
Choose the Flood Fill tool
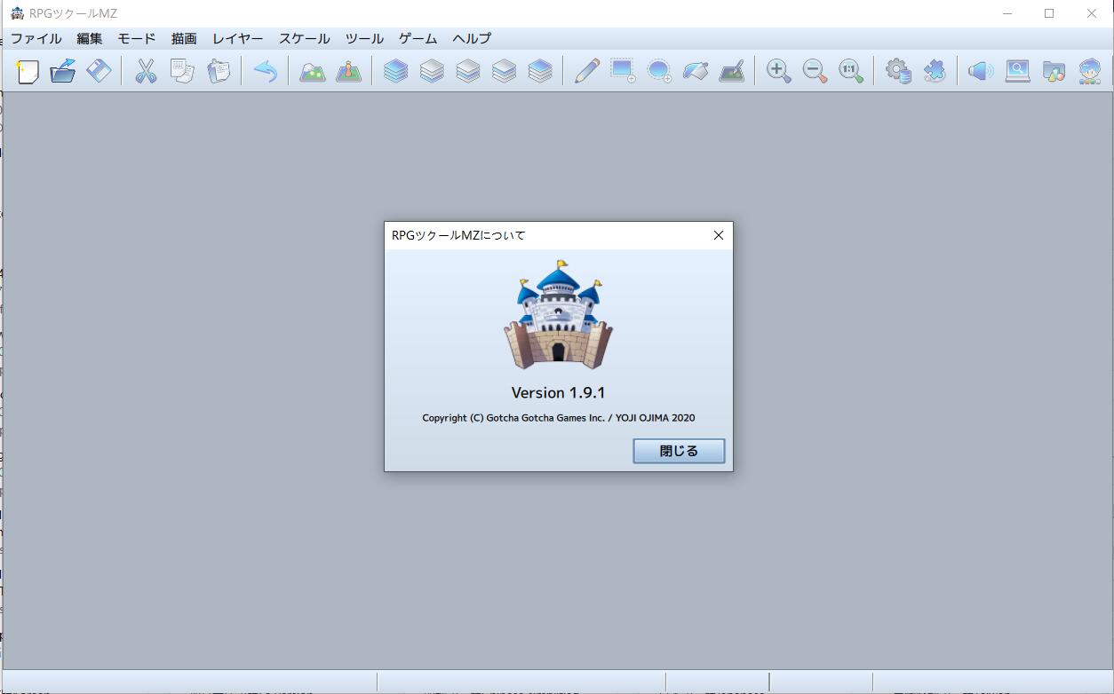pyautogui.click(x=696, y=71)
